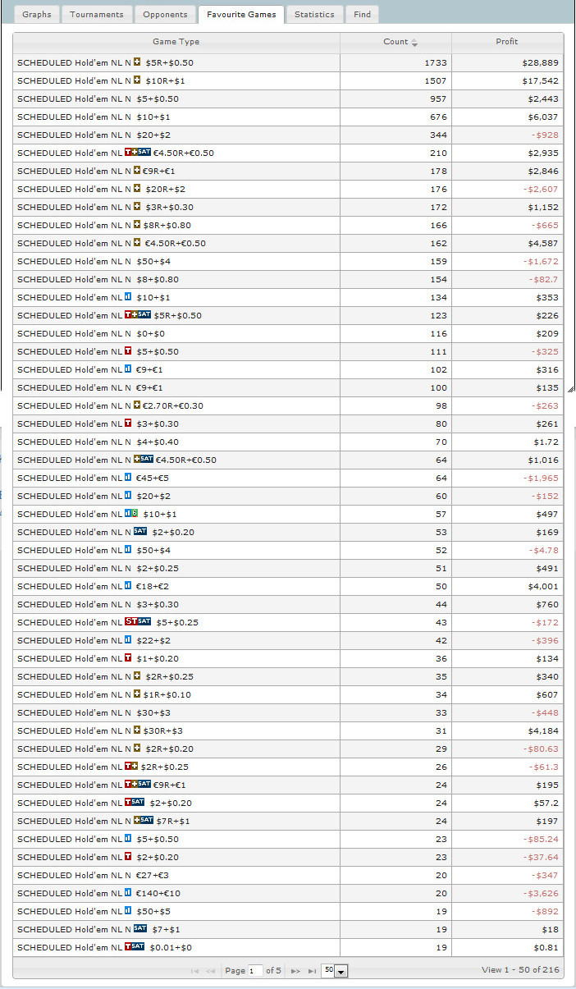The image size is (576, 989).
Task: Click the rebuy icon in the €9R+€1 row with count 178
Action: tap(137, 171)
